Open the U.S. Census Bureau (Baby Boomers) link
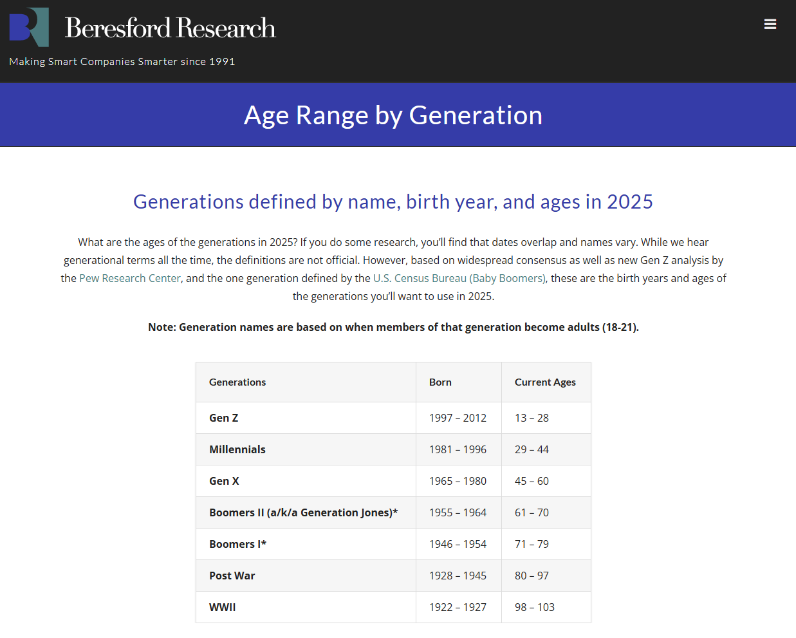The width and height of the screenshot is (796, 638). pos(459,278)
